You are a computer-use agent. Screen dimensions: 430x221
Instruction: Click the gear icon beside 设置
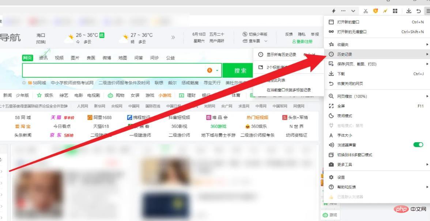click(x=331, y=177)
